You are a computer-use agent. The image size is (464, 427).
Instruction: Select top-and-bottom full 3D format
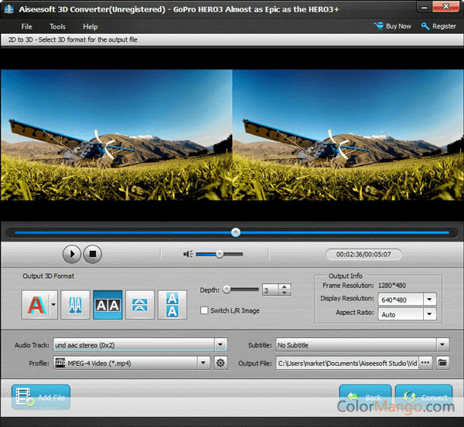(x=172, y=305)
